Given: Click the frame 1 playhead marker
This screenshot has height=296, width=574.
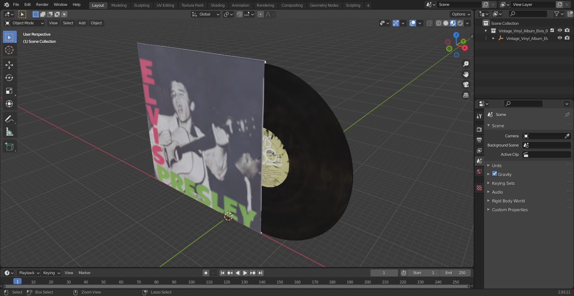Looking at the screenshot, I should click(17, 282).
